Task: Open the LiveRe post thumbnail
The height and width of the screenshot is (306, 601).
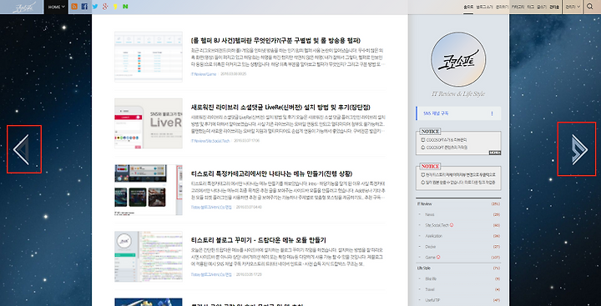Action: [x=149, y=123]
